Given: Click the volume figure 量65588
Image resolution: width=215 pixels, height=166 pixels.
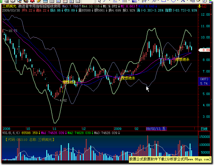Looking at the screenshot, I should [x=85, y=10].
